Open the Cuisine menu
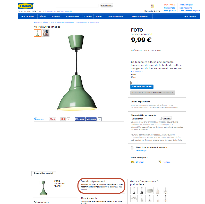The height and width of the screenshot is (204, 205). 88,16
